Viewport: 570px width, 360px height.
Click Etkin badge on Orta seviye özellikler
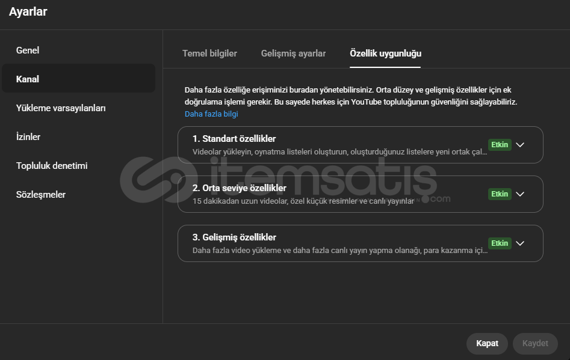[x=500, y=194]
